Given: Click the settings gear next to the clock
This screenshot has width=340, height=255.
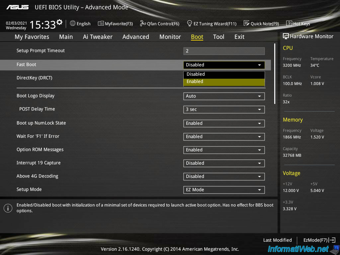Looking at the screenshot, I should [x=59, y=22].
